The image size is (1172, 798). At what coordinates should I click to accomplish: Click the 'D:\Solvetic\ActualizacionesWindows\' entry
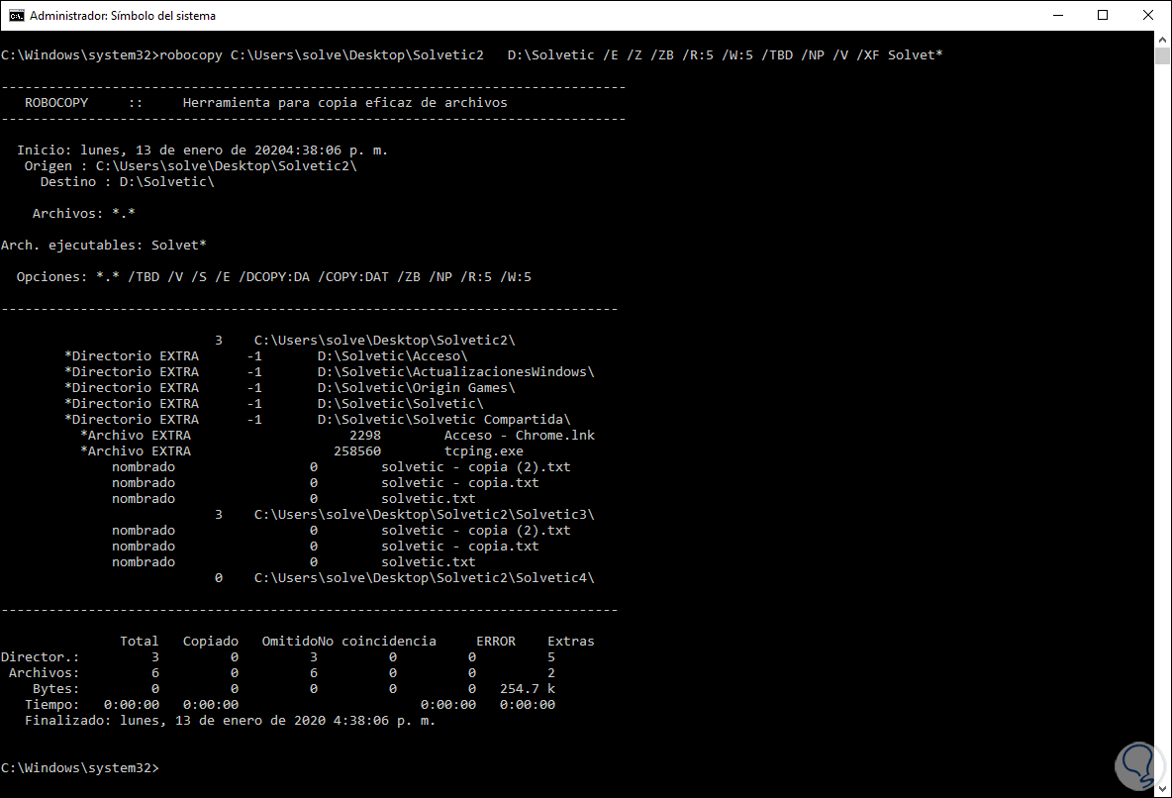[456, 371]
